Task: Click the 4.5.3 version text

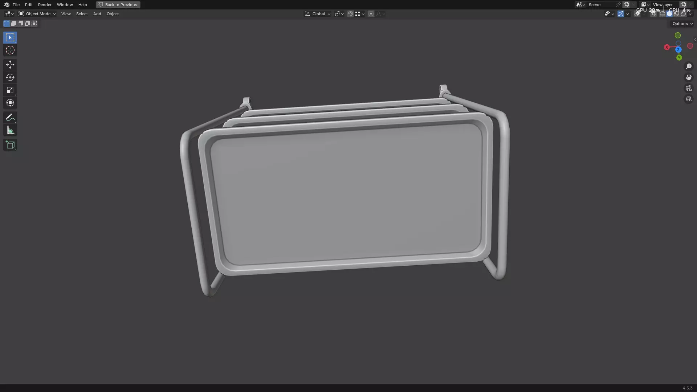Action: [688, 388]
